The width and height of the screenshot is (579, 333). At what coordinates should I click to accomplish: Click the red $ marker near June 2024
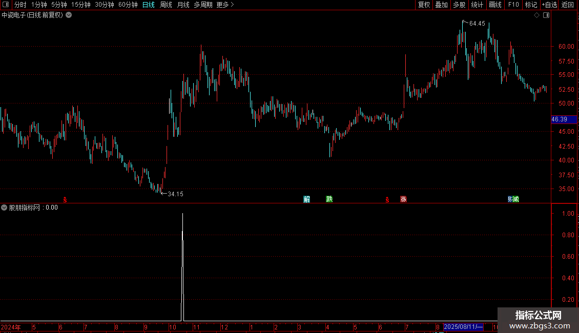tap(65, 200)
